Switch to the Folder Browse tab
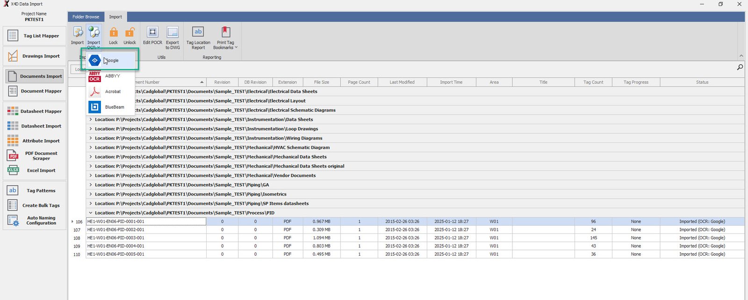This screenshot has height=300, width=748. pyautogui.click(x=86, y=17)
